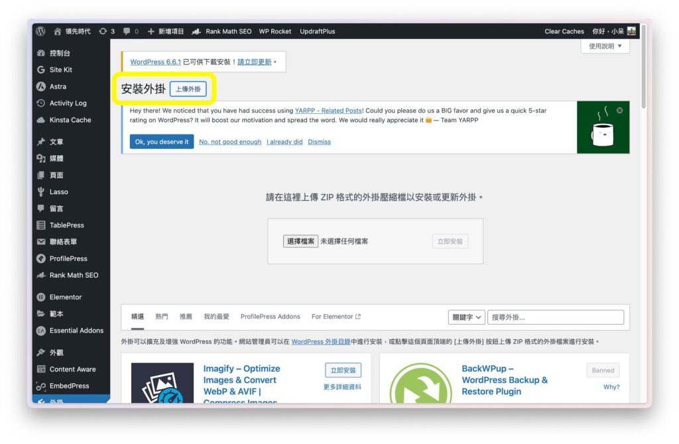679x444 pixels.
Task: Dismiss the YARPP notice with the X icon
Action: 620,111
